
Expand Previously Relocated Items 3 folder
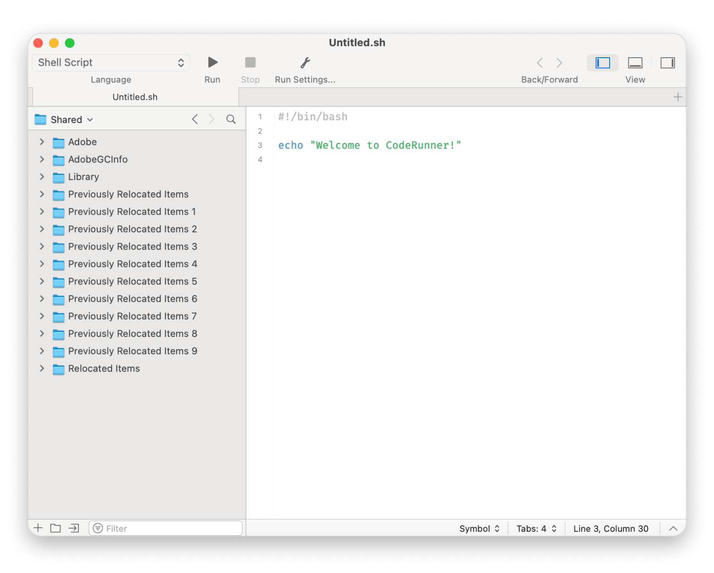[42, 246]
